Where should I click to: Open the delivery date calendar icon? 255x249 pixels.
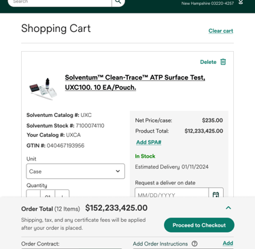[216, 193]
